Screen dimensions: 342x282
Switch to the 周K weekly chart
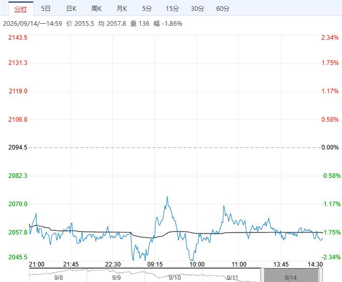click(96, 9)
